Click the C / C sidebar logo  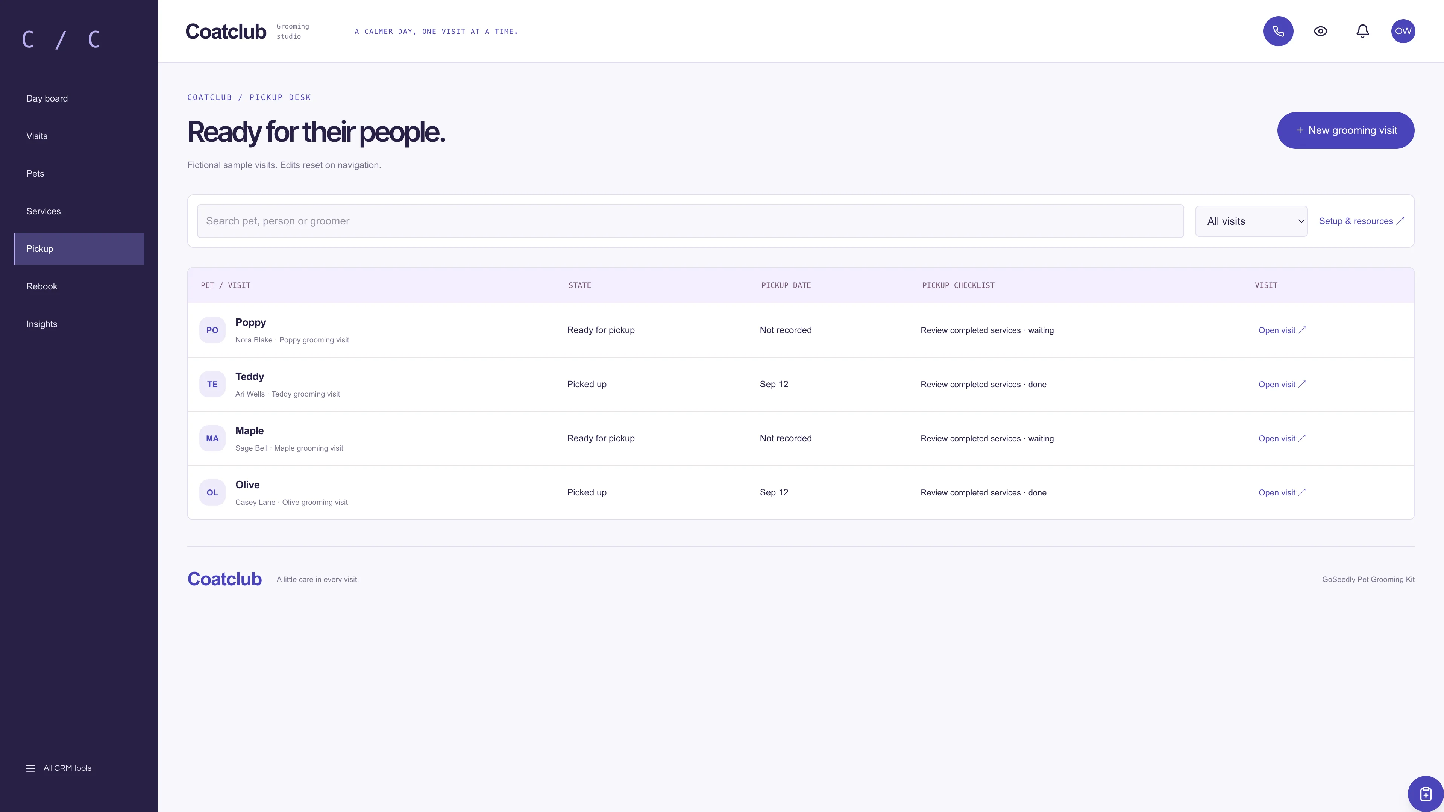pyautogui.click(x=61, y=40)
